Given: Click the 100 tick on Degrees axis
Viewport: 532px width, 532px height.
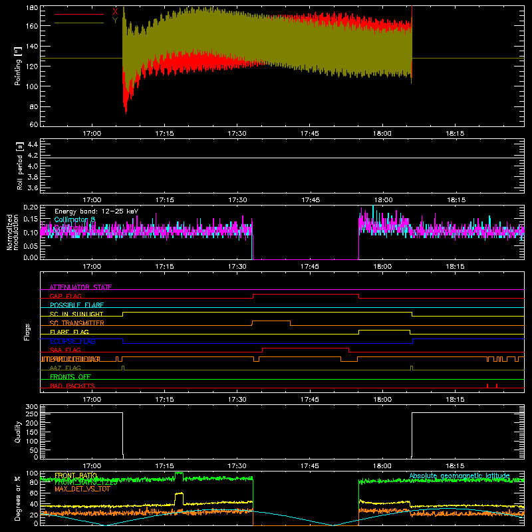Looking at the screenshot, I should point(32,473).
